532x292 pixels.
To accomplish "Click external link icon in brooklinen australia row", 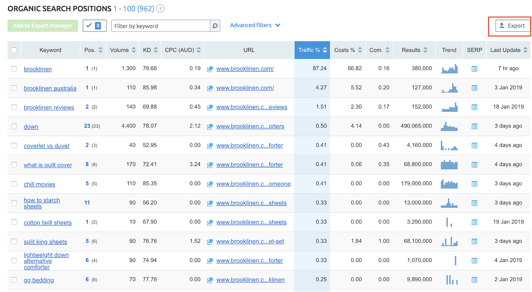I will (x=210, y=88).
